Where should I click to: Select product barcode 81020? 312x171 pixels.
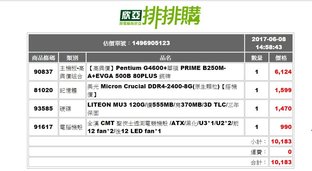point(43,90)
